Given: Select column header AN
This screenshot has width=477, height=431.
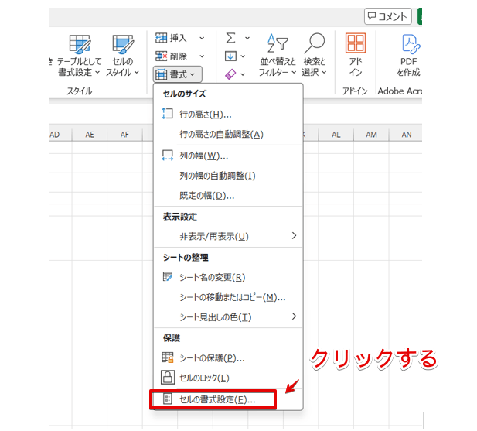Looking at the screenshot, I should (406, 135).
